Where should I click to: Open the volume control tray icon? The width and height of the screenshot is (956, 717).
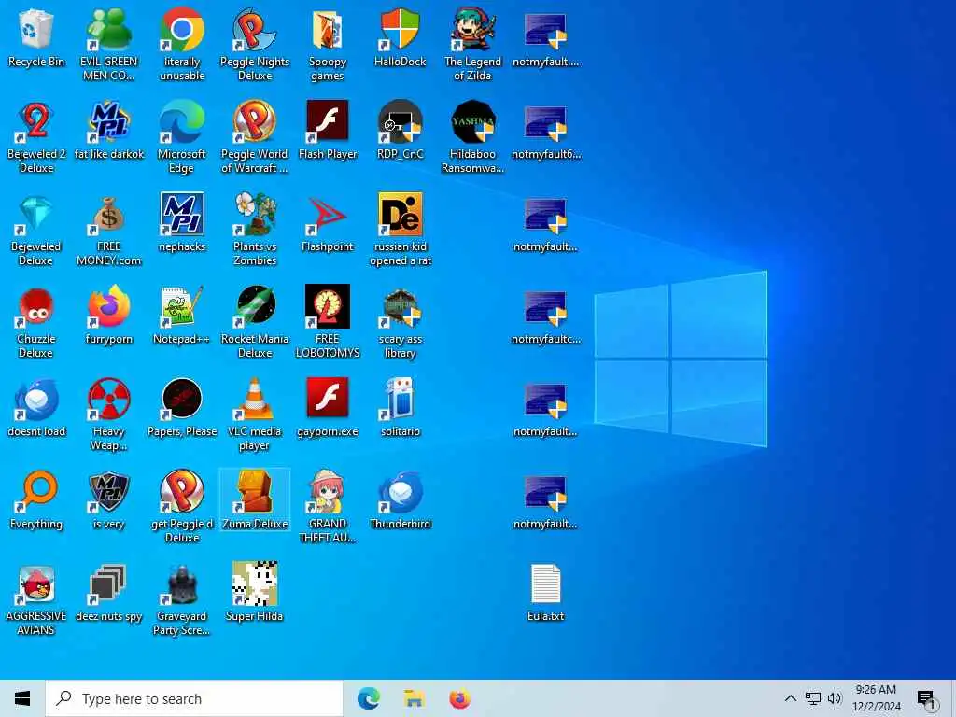(835, 698)
